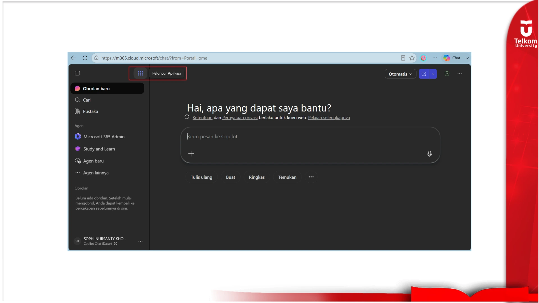Click the pink browser extension icon

(x=423, y=58)
